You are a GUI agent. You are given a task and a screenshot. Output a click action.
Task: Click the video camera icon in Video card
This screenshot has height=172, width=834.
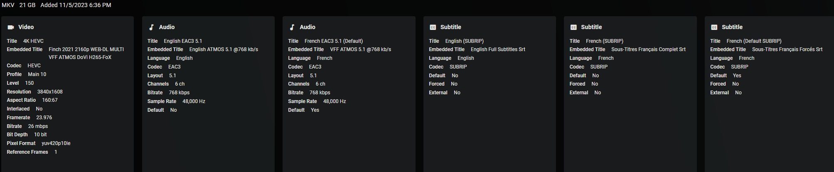click(11, 27)
